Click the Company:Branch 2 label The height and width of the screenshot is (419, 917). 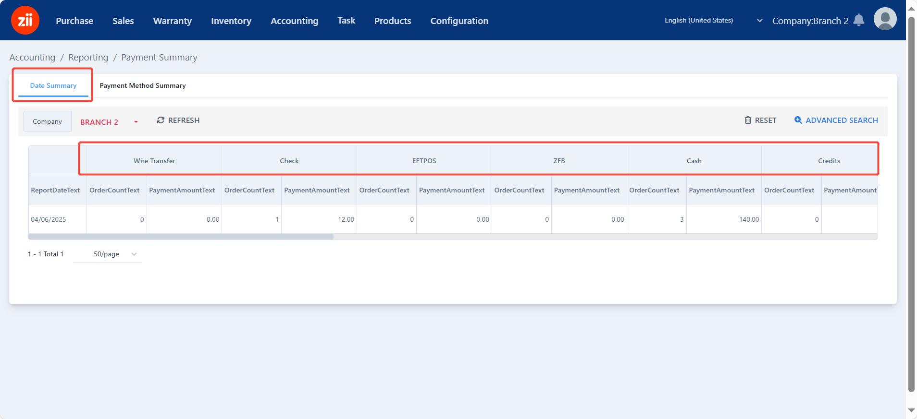click(x=810, y=21)
